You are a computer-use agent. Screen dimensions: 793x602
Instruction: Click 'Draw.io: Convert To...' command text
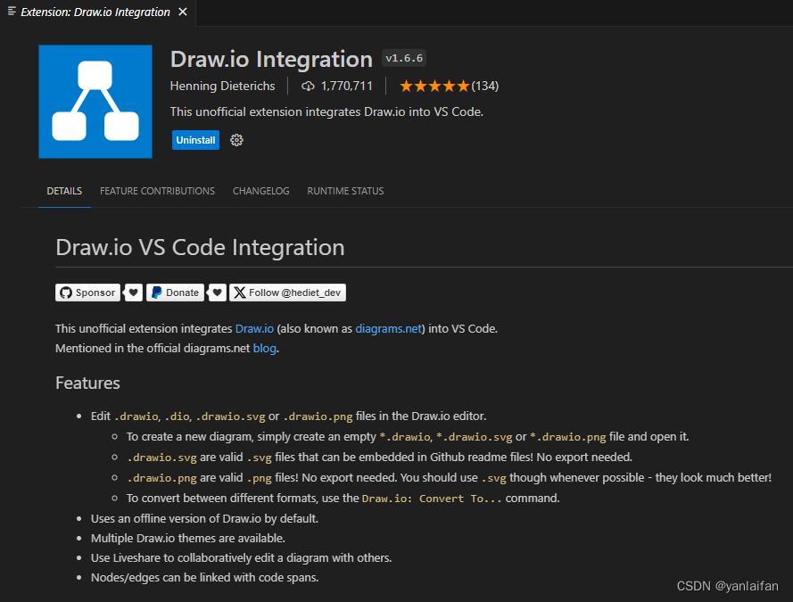point(432,499)
